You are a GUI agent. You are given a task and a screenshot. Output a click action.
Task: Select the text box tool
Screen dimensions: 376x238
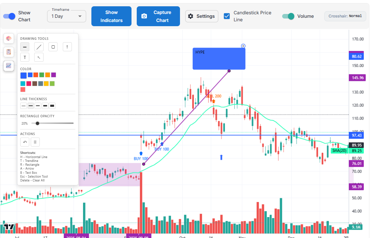(24, 57)
